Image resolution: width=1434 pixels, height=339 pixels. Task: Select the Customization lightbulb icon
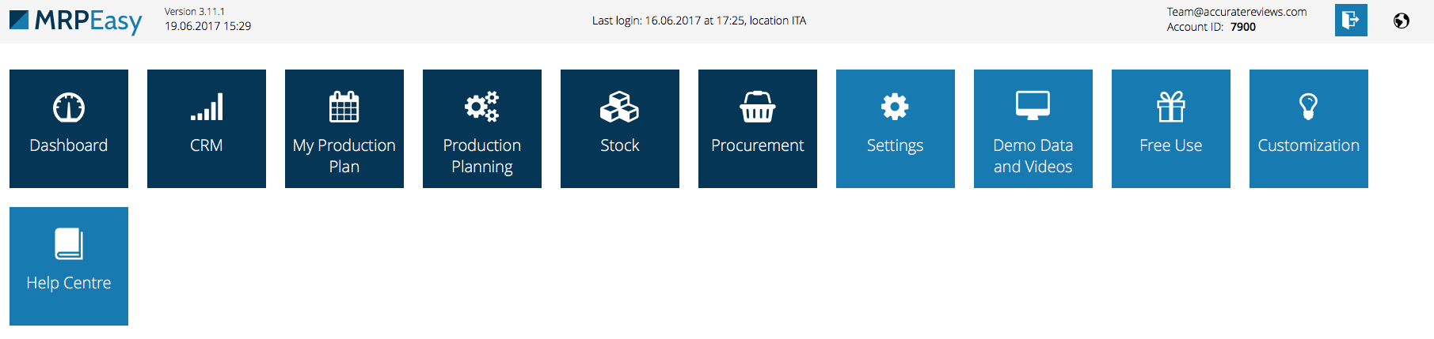[1308, 107]
